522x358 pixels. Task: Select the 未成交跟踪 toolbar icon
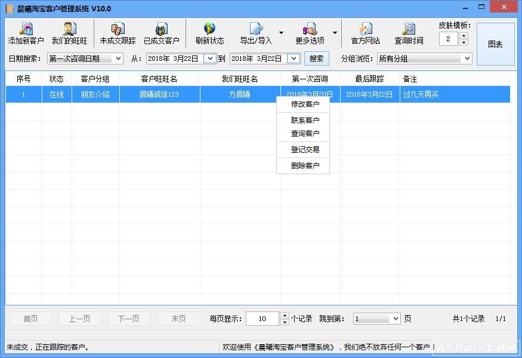[118, 33]
